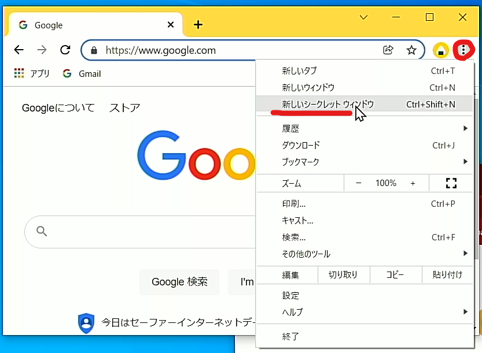
Task: Open the Googleについて link
Action: click(x=58, y=108)
